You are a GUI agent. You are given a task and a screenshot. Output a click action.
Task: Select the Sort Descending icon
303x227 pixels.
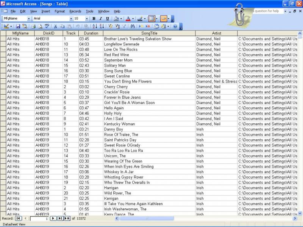click(x=102, y=26)
